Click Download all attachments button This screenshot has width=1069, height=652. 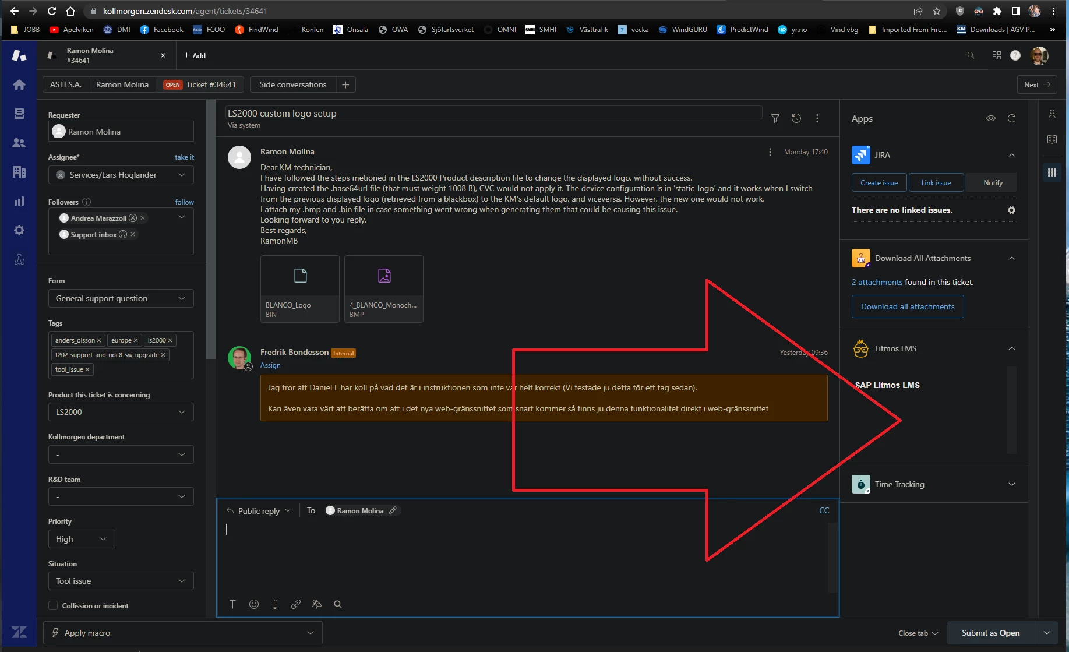pos(908,306)
